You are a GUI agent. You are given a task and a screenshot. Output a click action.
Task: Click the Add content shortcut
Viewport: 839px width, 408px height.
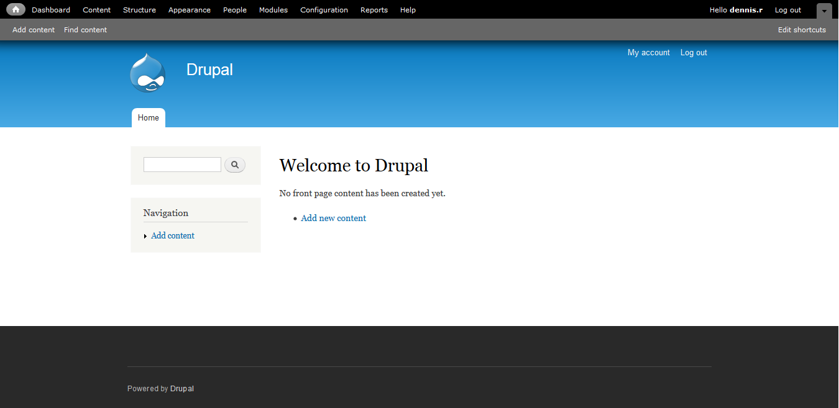[34, 30]
